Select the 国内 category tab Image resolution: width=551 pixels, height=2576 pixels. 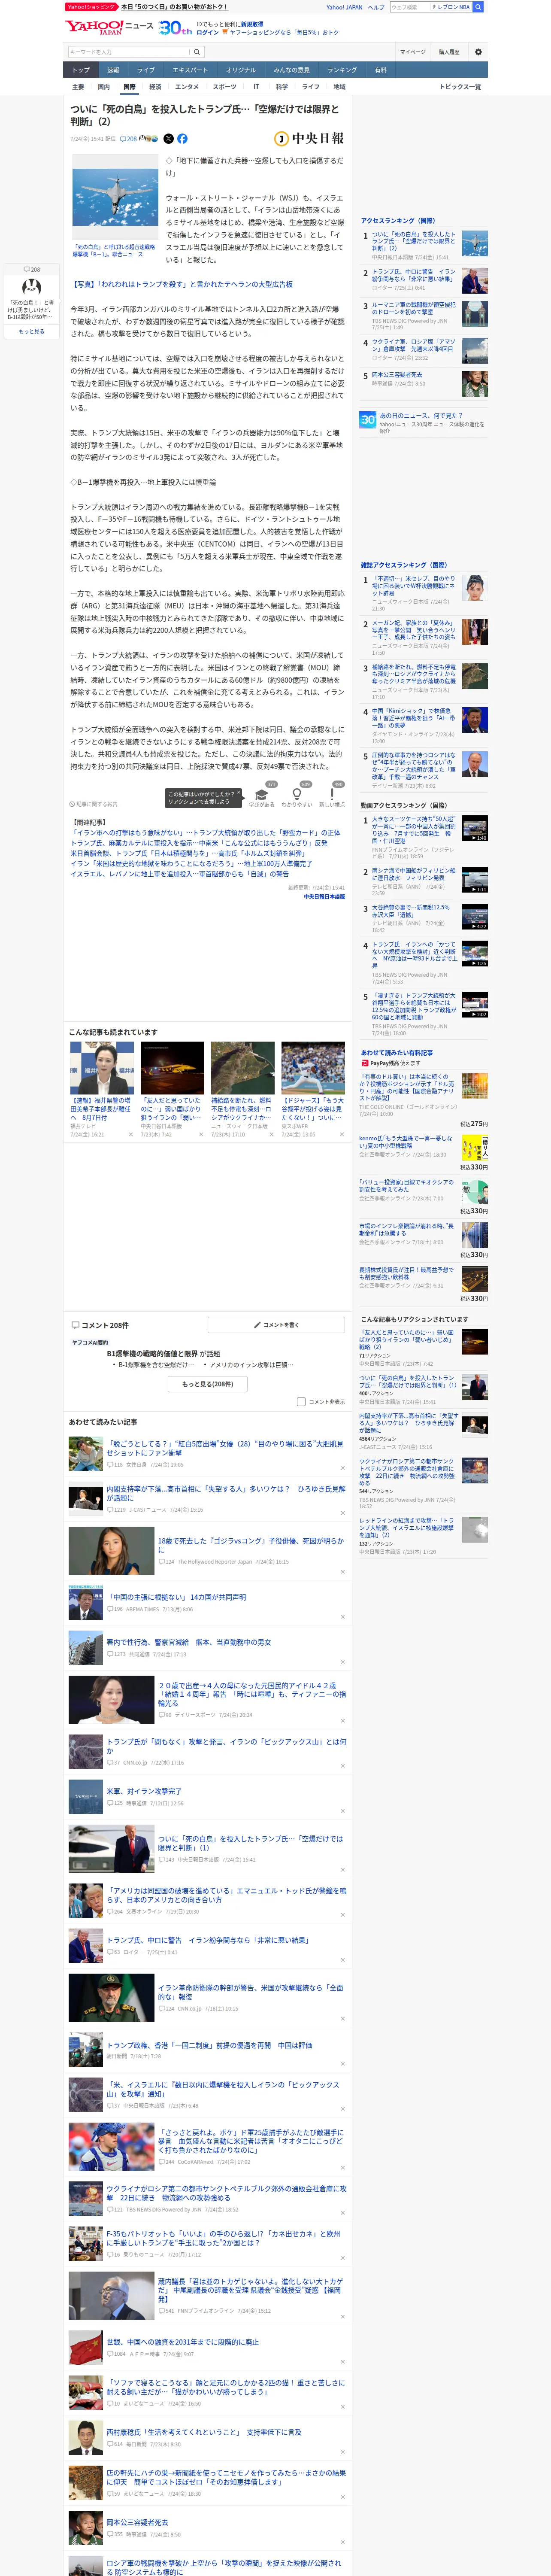pos(104,87)
